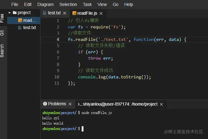Viewport: 208px width, 139px height.
Task: Click the 'function' keyword on line 4
Action: click(144, 39)
